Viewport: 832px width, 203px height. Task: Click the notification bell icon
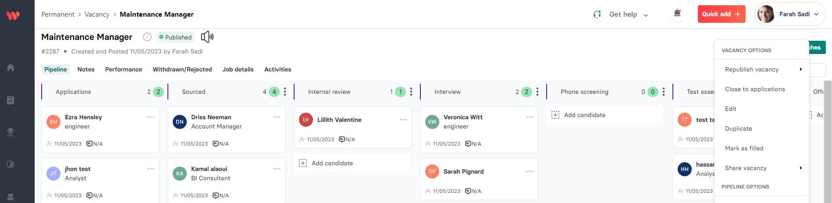point(677,14)
